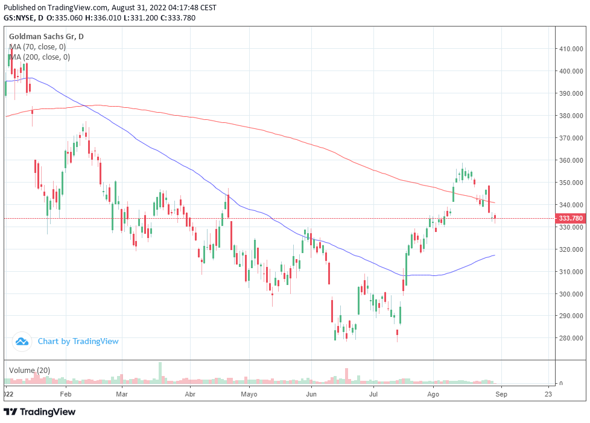Click the 'H:336.010' high price value
The height and width of the screenshot is (423, 590).
pos(103,17)
